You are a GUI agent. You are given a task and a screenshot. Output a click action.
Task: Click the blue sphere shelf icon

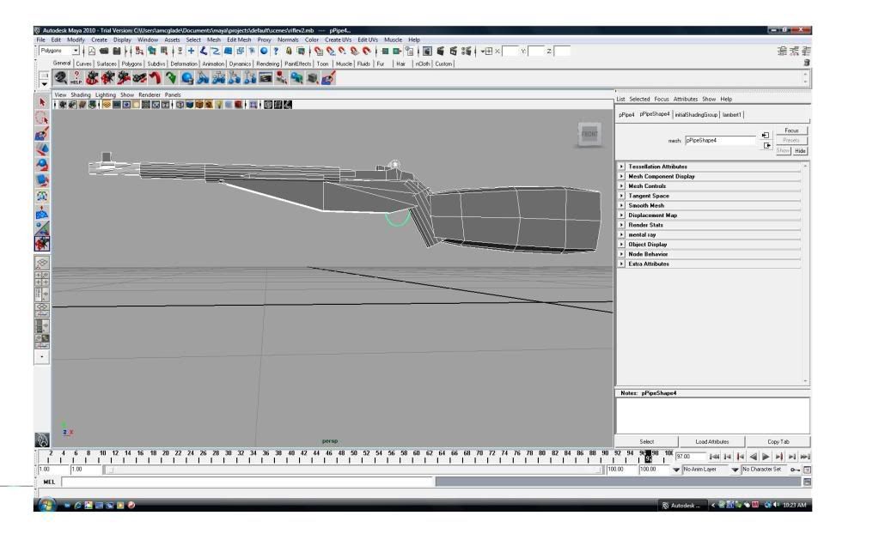point(187,78)
